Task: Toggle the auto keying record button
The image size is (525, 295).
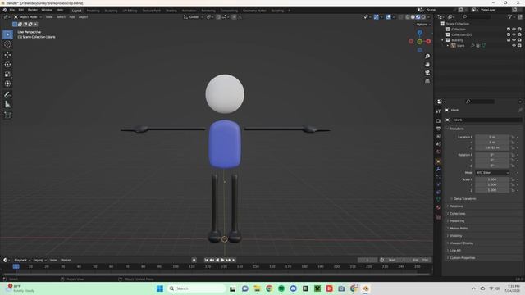Action: tap(194, 260)
